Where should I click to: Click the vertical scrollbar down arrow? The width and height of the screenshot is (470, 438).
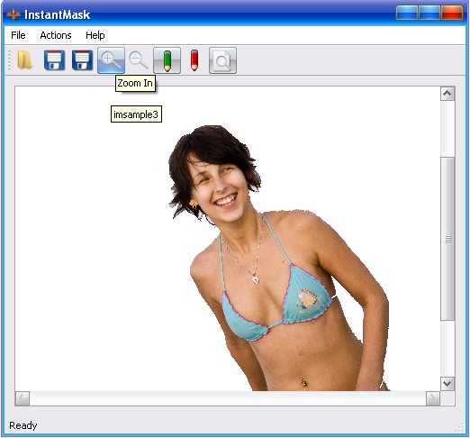click(x=447, y=384)
